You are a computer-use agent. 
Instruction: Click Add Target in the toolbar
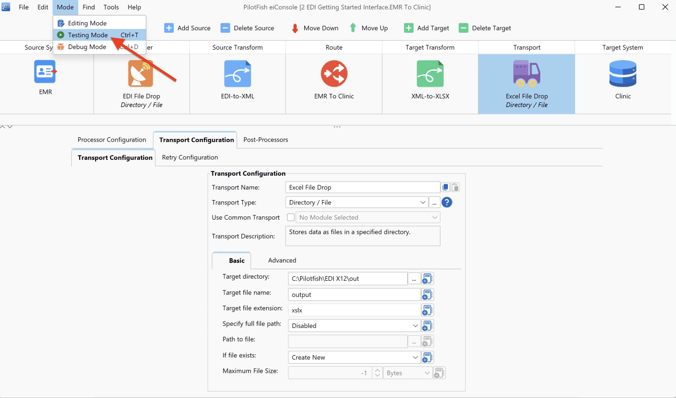click(x=427, y=28)
